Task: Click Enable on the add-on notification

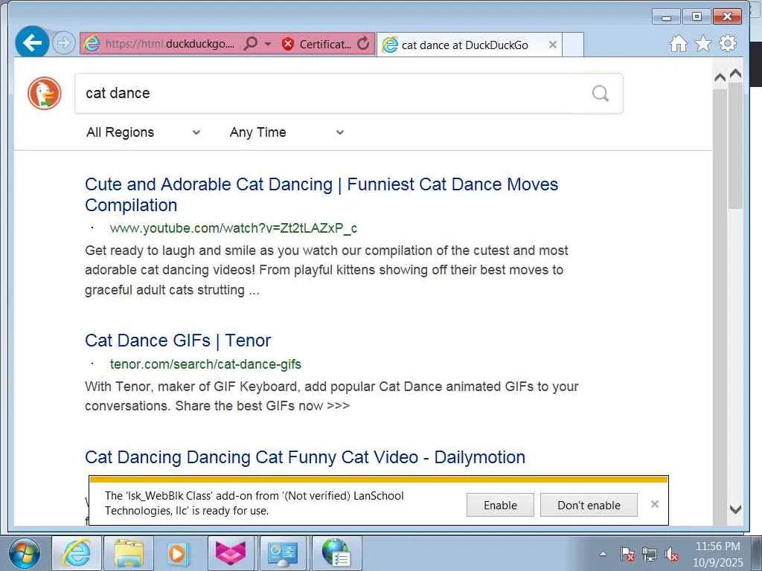Action: click(500, 505)
